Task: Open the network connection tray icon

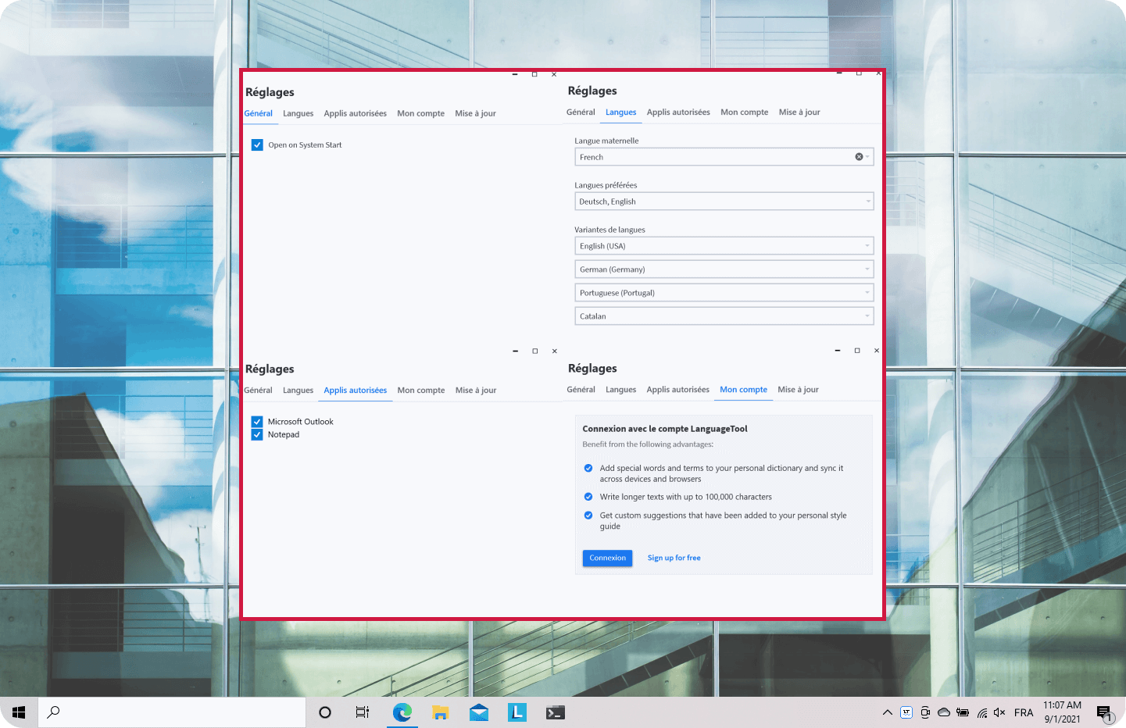Action: pyautogui.click(x=982, y=712)
